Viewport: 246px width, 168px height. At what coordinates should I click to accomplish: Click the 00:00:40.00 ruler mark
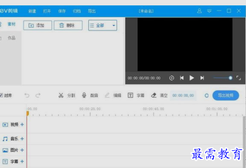153,109
